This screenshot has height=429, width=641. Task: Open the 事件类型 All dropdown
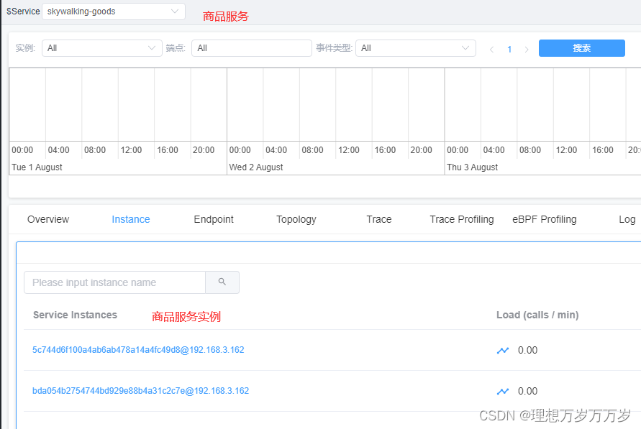click(415, 48)
